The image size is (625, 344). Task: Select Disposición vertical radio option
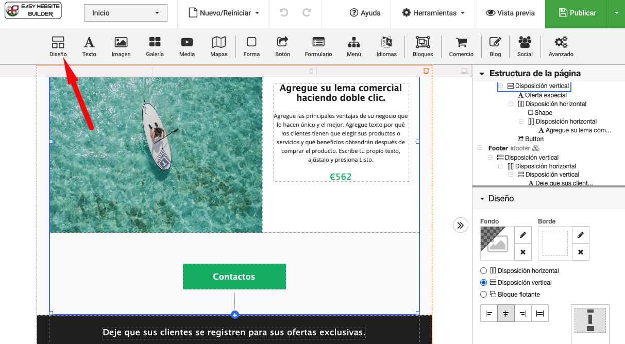click(x=483, y=283)
